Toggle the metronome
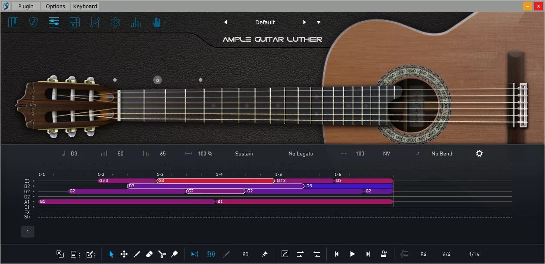 384,254
